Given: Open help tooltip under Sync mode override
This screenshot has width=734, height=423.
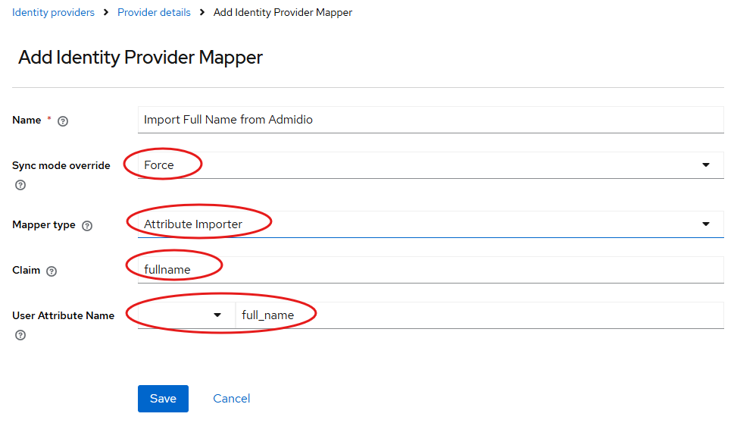Looking at the screenshot, I should coord(20,185).
